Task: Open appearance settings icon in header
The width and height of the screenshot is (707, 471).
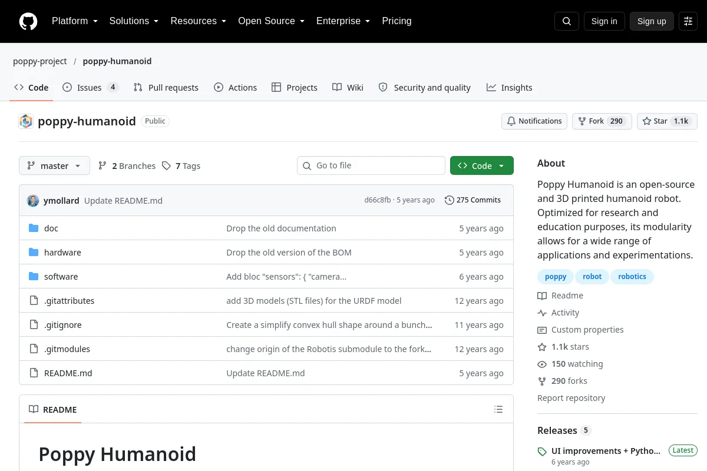Action: [x=688, y=21]
